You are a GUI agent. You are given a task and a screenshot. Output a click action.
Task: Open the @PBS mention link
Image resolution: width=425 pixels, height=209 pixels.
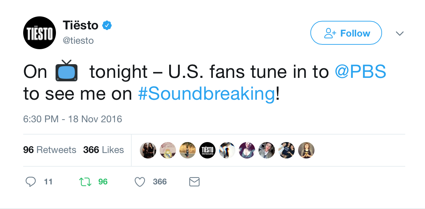coord(360,72)
